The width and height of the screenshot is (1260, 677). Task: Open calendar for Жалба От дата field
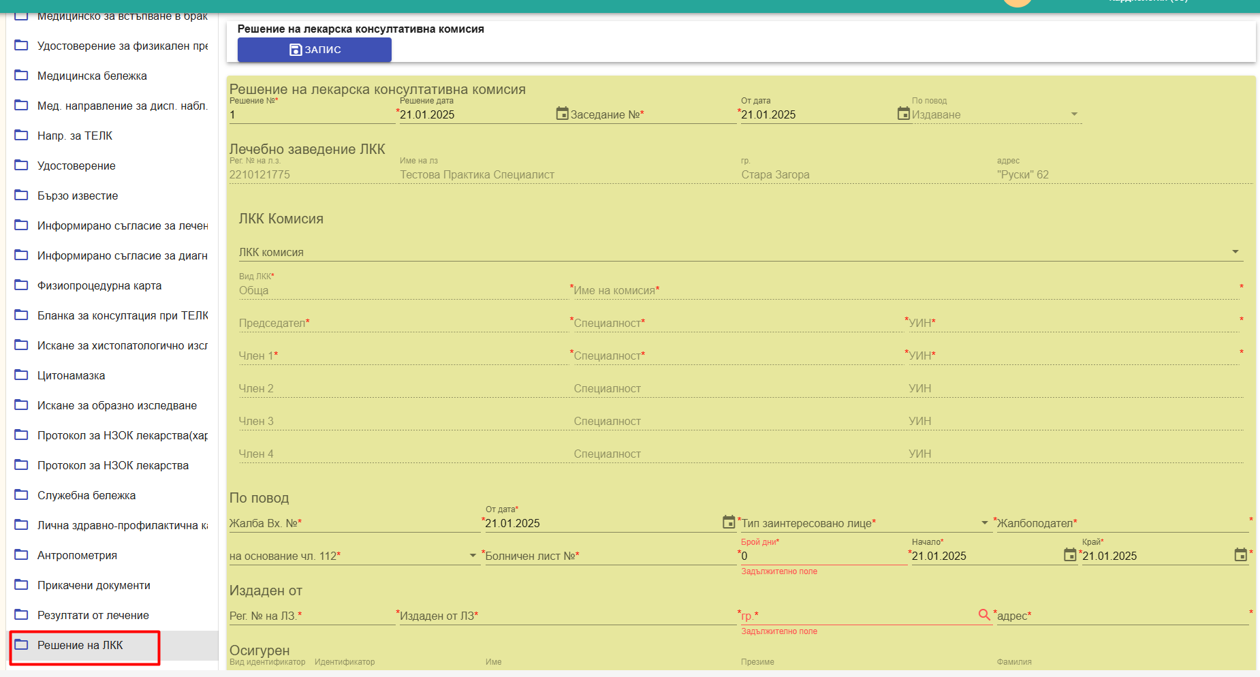729,522
